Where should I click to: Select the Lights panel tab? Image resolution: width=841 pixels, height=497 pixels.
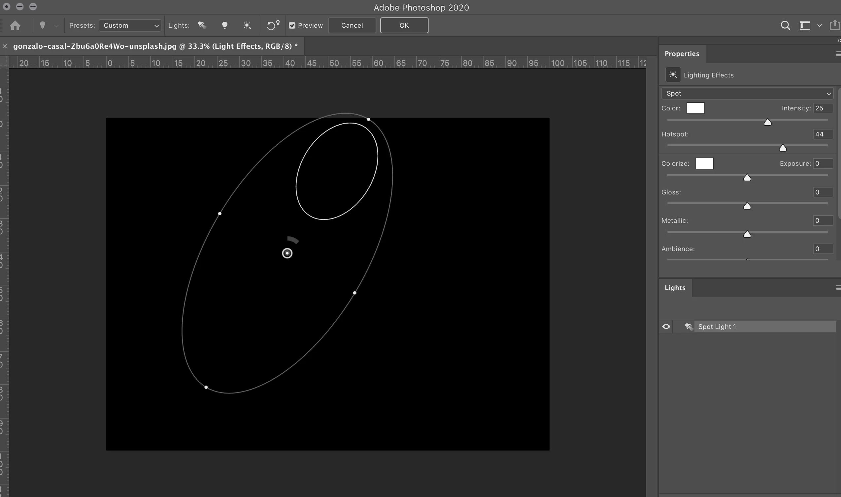pos(675,288)
